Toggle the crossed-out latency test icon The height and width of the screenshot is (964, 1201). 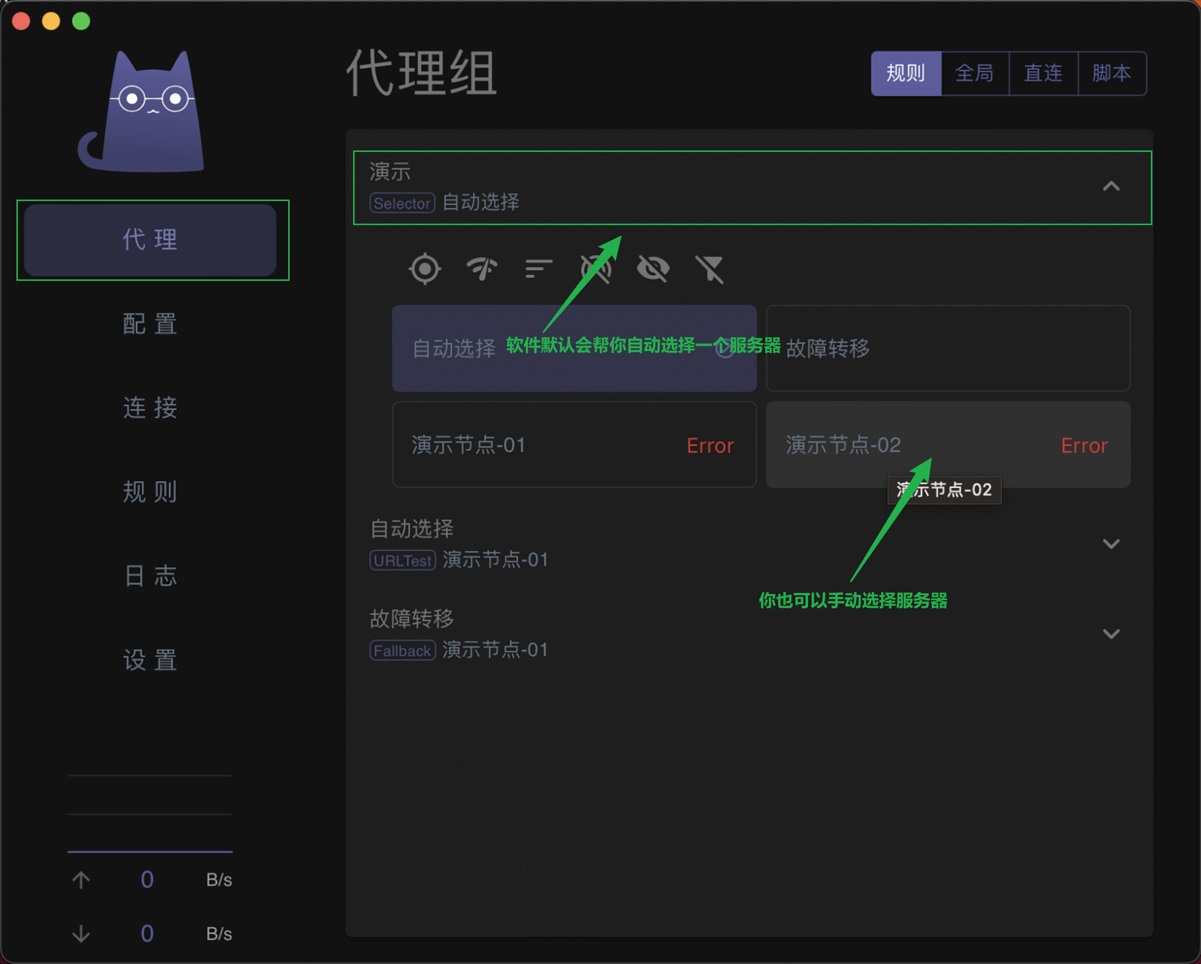[x=596, y=269]
